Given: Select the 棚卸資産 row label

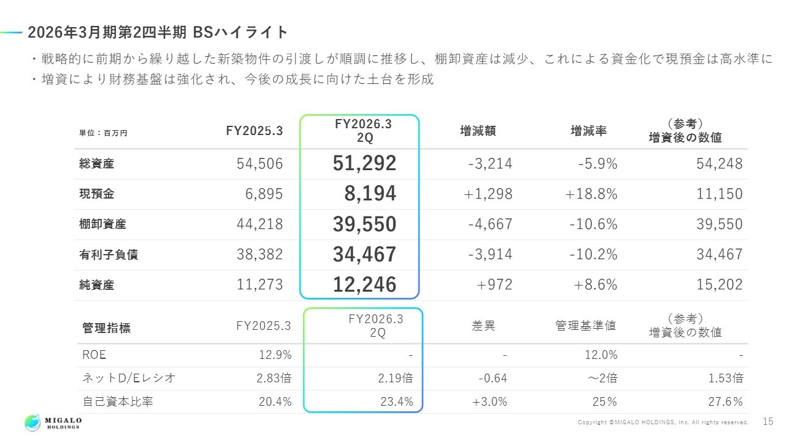Looking at the screenshot, I should pos(102,224).
